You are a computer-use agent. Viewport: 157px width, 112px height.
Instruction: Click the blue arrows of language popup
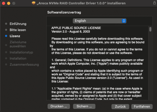[124, 21]
